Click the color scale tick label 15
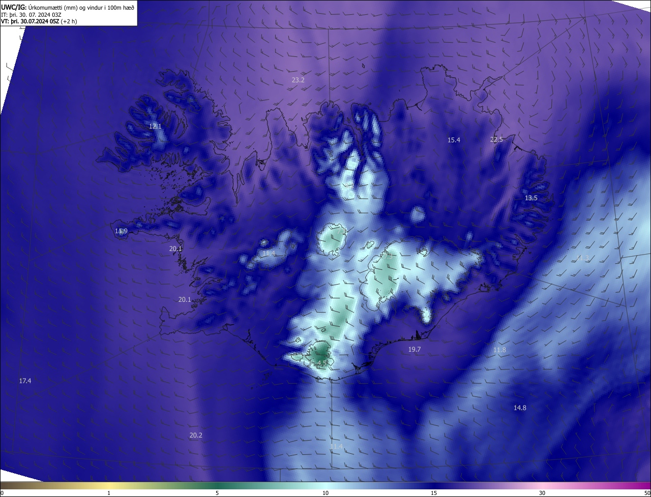The width and height of the screenshot is (651, 497). [434, 493]
